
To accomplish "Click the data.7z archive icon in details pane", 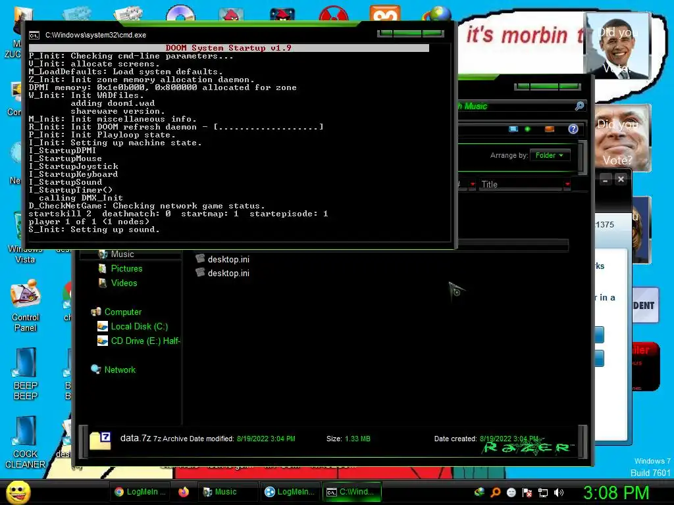I will pyautogui.click(x=101, y=441).
